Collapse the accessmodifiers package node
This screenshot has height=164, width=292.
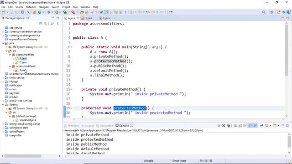pos(10,55)
